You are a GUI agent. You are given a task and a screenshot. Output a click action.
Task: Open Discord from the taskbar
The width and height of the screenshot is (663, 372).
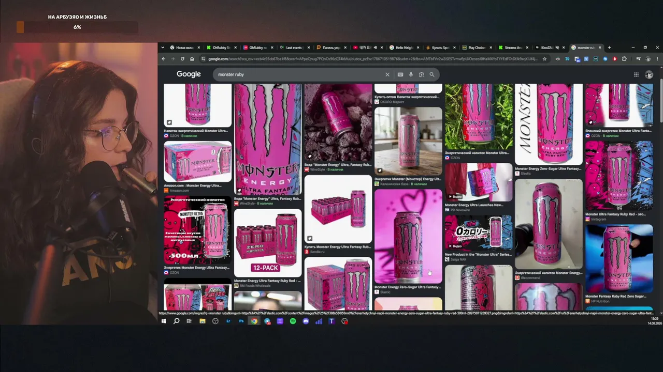[306, 321]
